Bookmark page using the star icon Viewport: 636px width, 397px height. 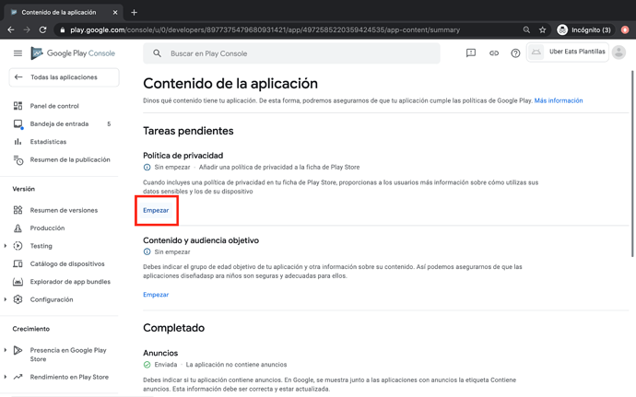(x=543, y=29)
